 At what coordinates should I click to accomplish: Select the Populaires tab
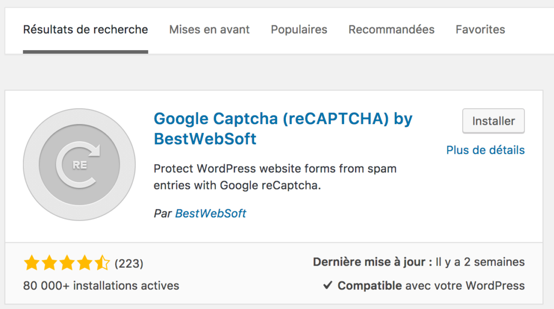(x=299, y=30)
